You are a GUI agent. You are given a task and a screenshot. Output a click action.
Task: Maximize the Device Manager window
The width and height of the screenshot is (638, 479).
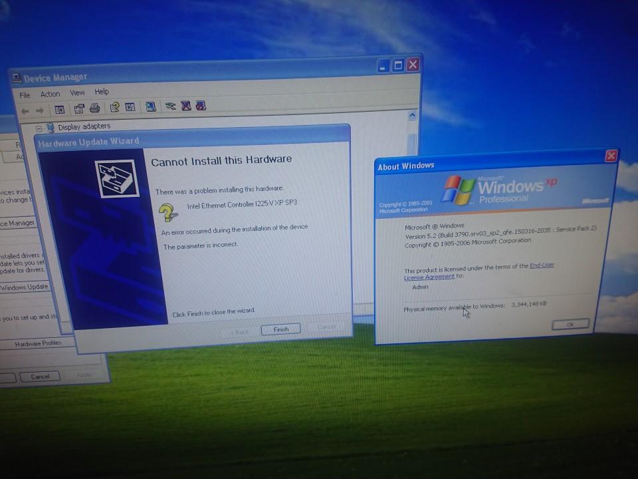pos(398,65)
